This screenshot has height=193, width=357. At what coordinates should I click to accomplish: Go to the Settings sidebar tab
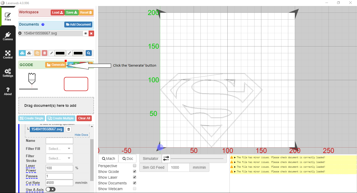[8, 73]
